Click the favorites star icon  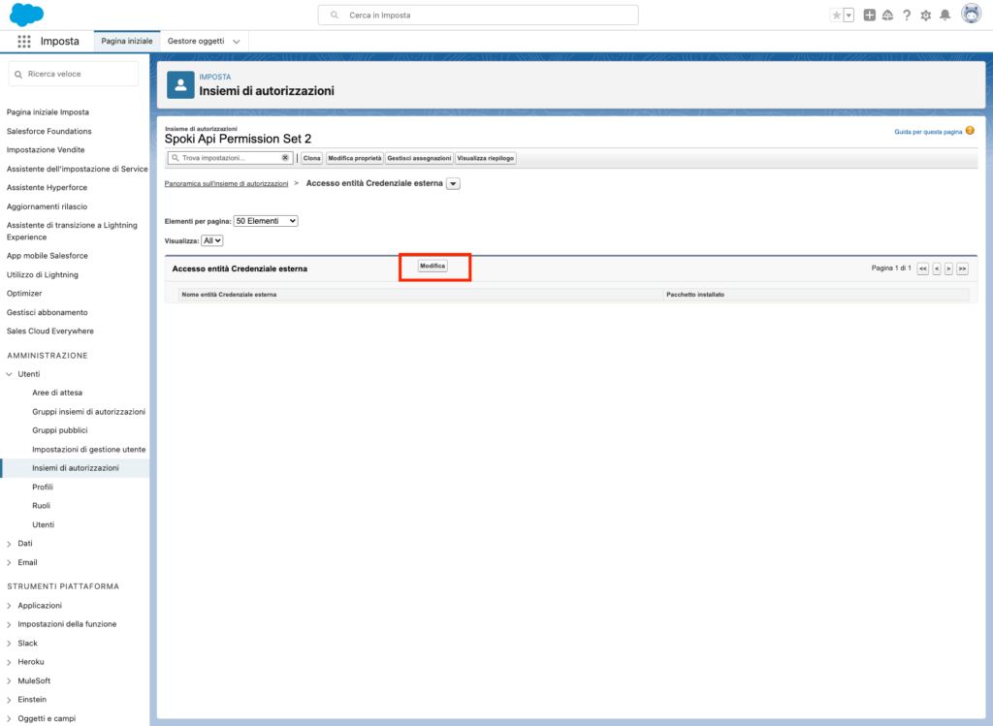pos(836,15)
